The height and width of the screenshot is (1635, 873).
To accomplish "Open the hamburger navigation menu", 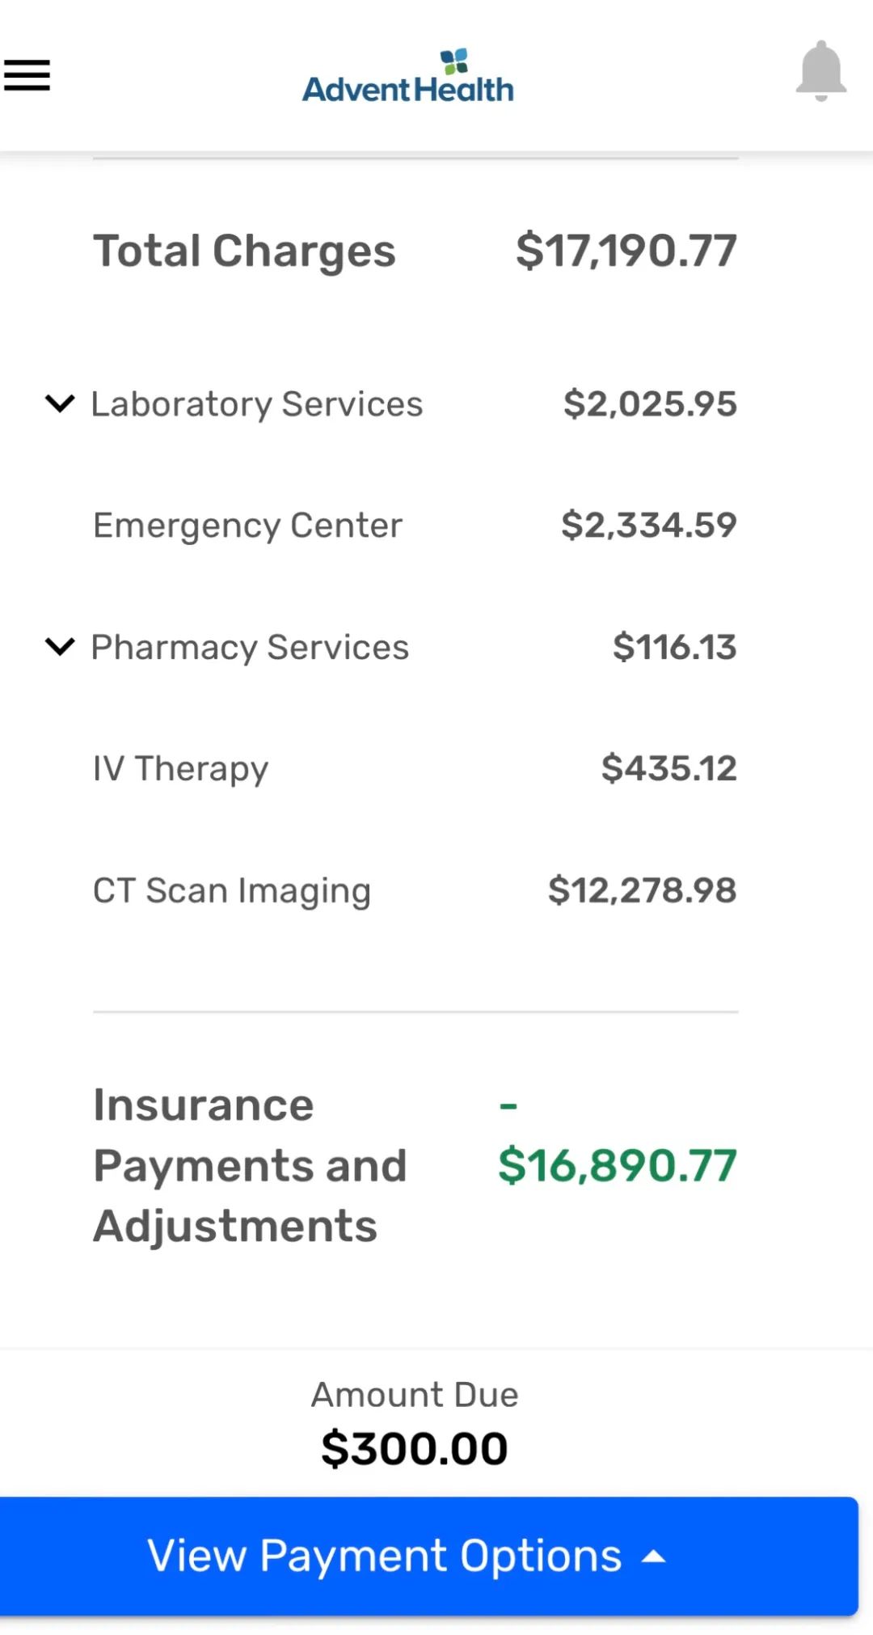I will tap(27, 75).
